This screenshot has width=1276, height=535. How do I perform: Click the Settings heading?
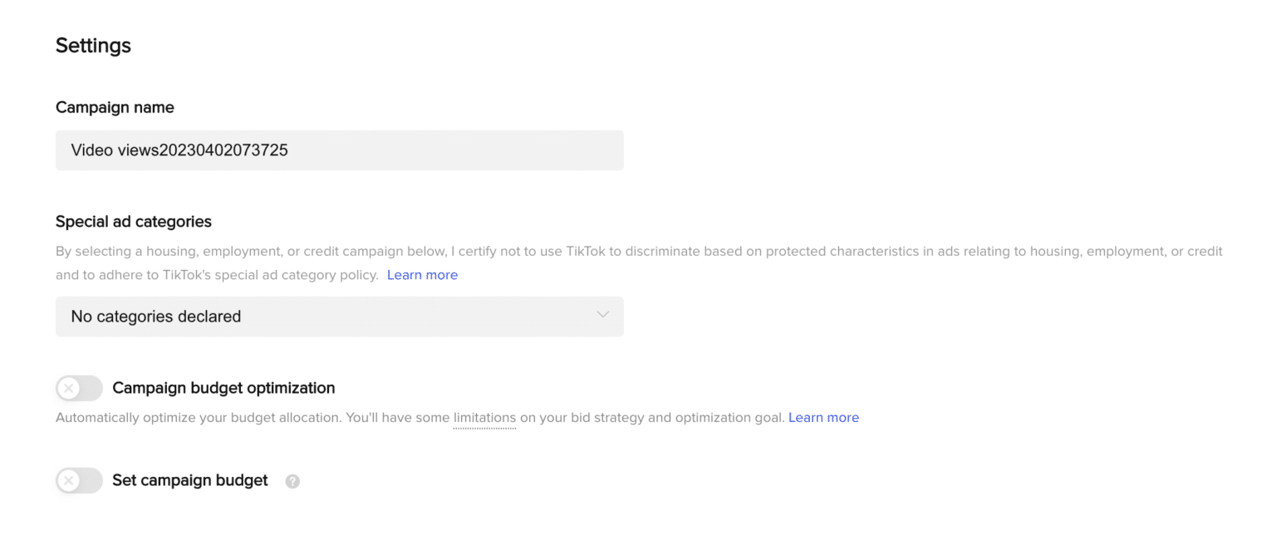click(x=93, y=45)
